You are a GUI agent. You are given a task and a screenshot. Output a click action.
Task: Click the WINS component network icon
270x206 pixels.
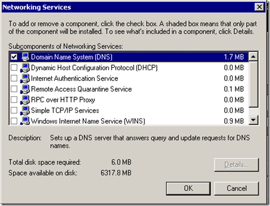click(25, 120)
